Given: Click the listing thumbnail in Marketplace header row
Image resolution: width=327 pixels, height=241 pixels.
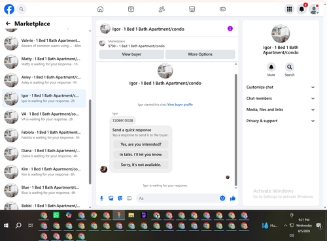Looking at the screenshot, I should 102,43.
